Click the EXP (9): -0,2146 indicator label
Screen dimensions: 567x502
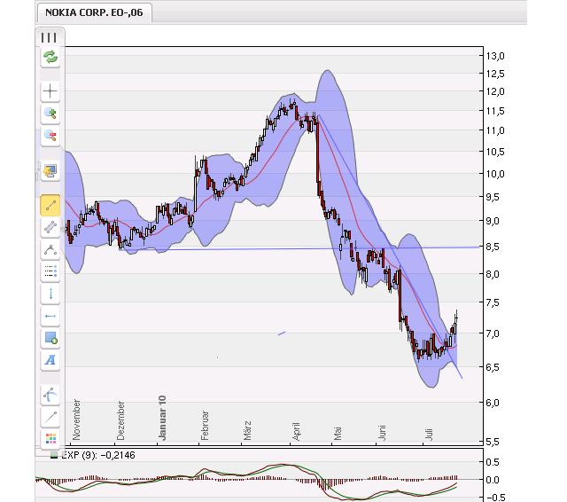(x=98, y=455)
